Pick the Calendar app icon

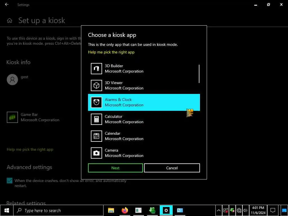[96, 136]
